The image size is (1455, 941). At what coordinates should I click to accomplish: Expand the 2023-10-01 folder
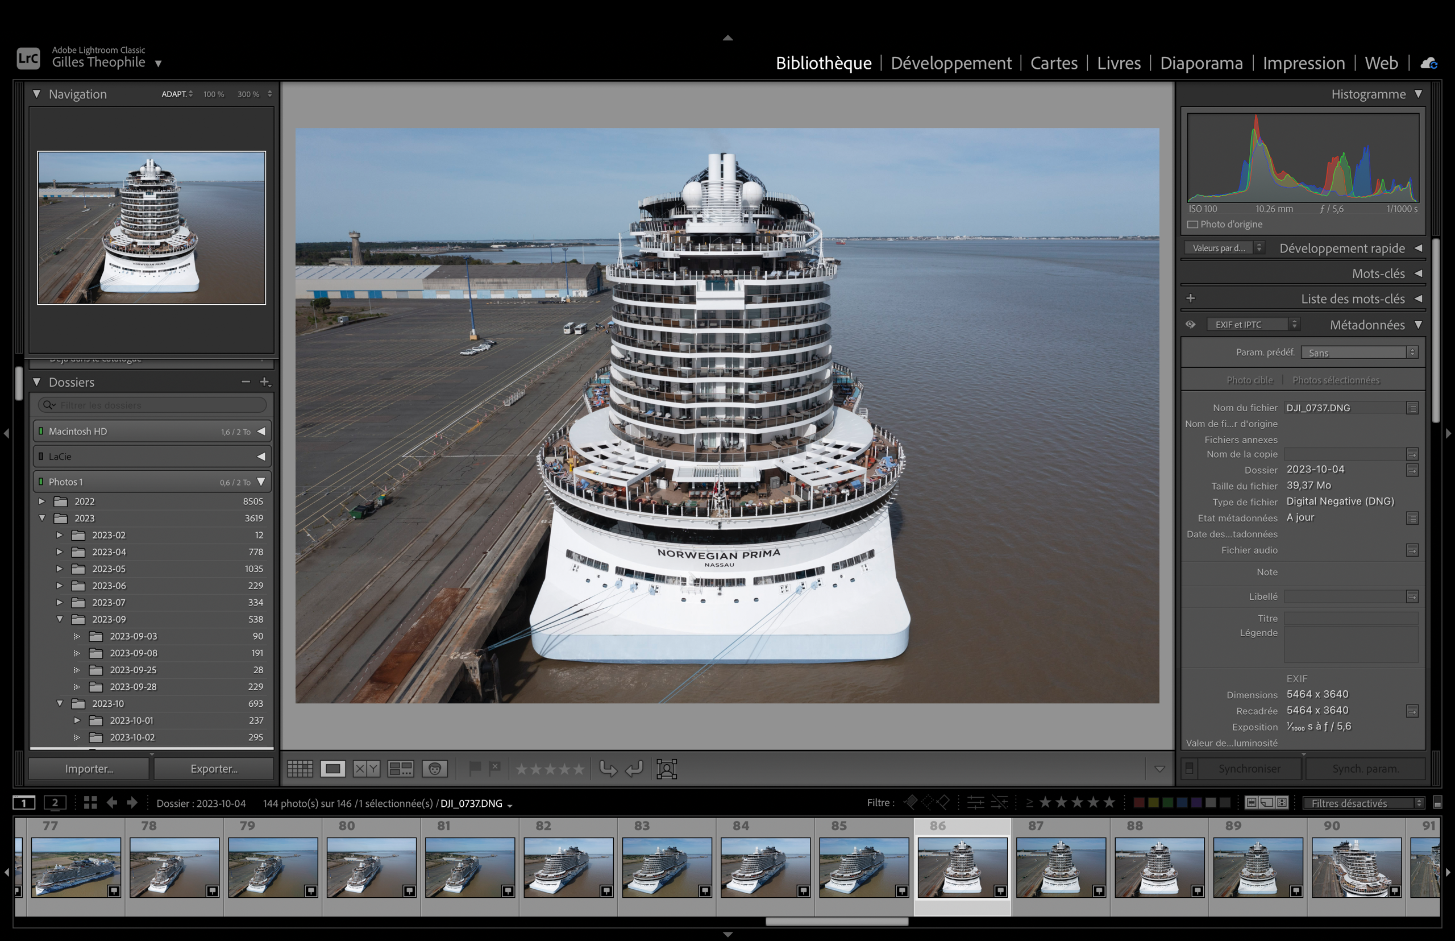[x=77, y=720]
